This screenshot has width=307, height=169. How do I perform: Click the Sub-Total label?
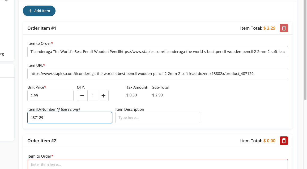click(x=160, y=87)
